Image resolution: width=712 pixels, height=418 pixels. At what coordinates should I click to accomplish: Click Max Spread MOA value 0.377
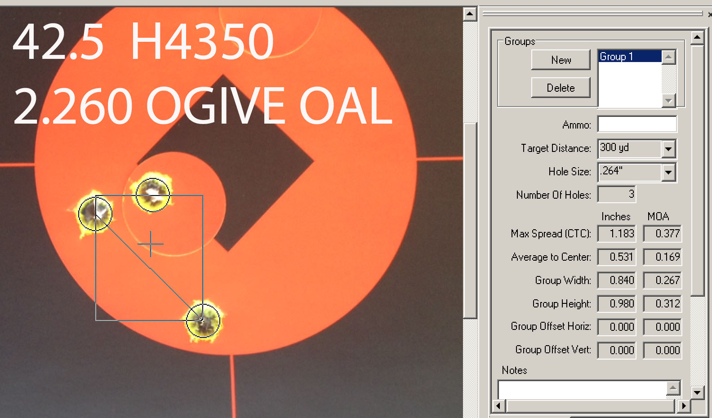tap(662, 234)
